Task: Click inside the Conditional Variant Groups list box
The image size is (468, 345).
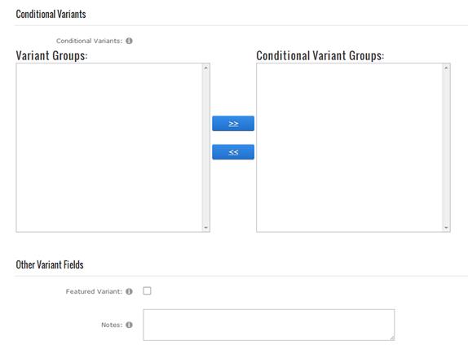Action: pyautogui.click(x=350, y=147)
